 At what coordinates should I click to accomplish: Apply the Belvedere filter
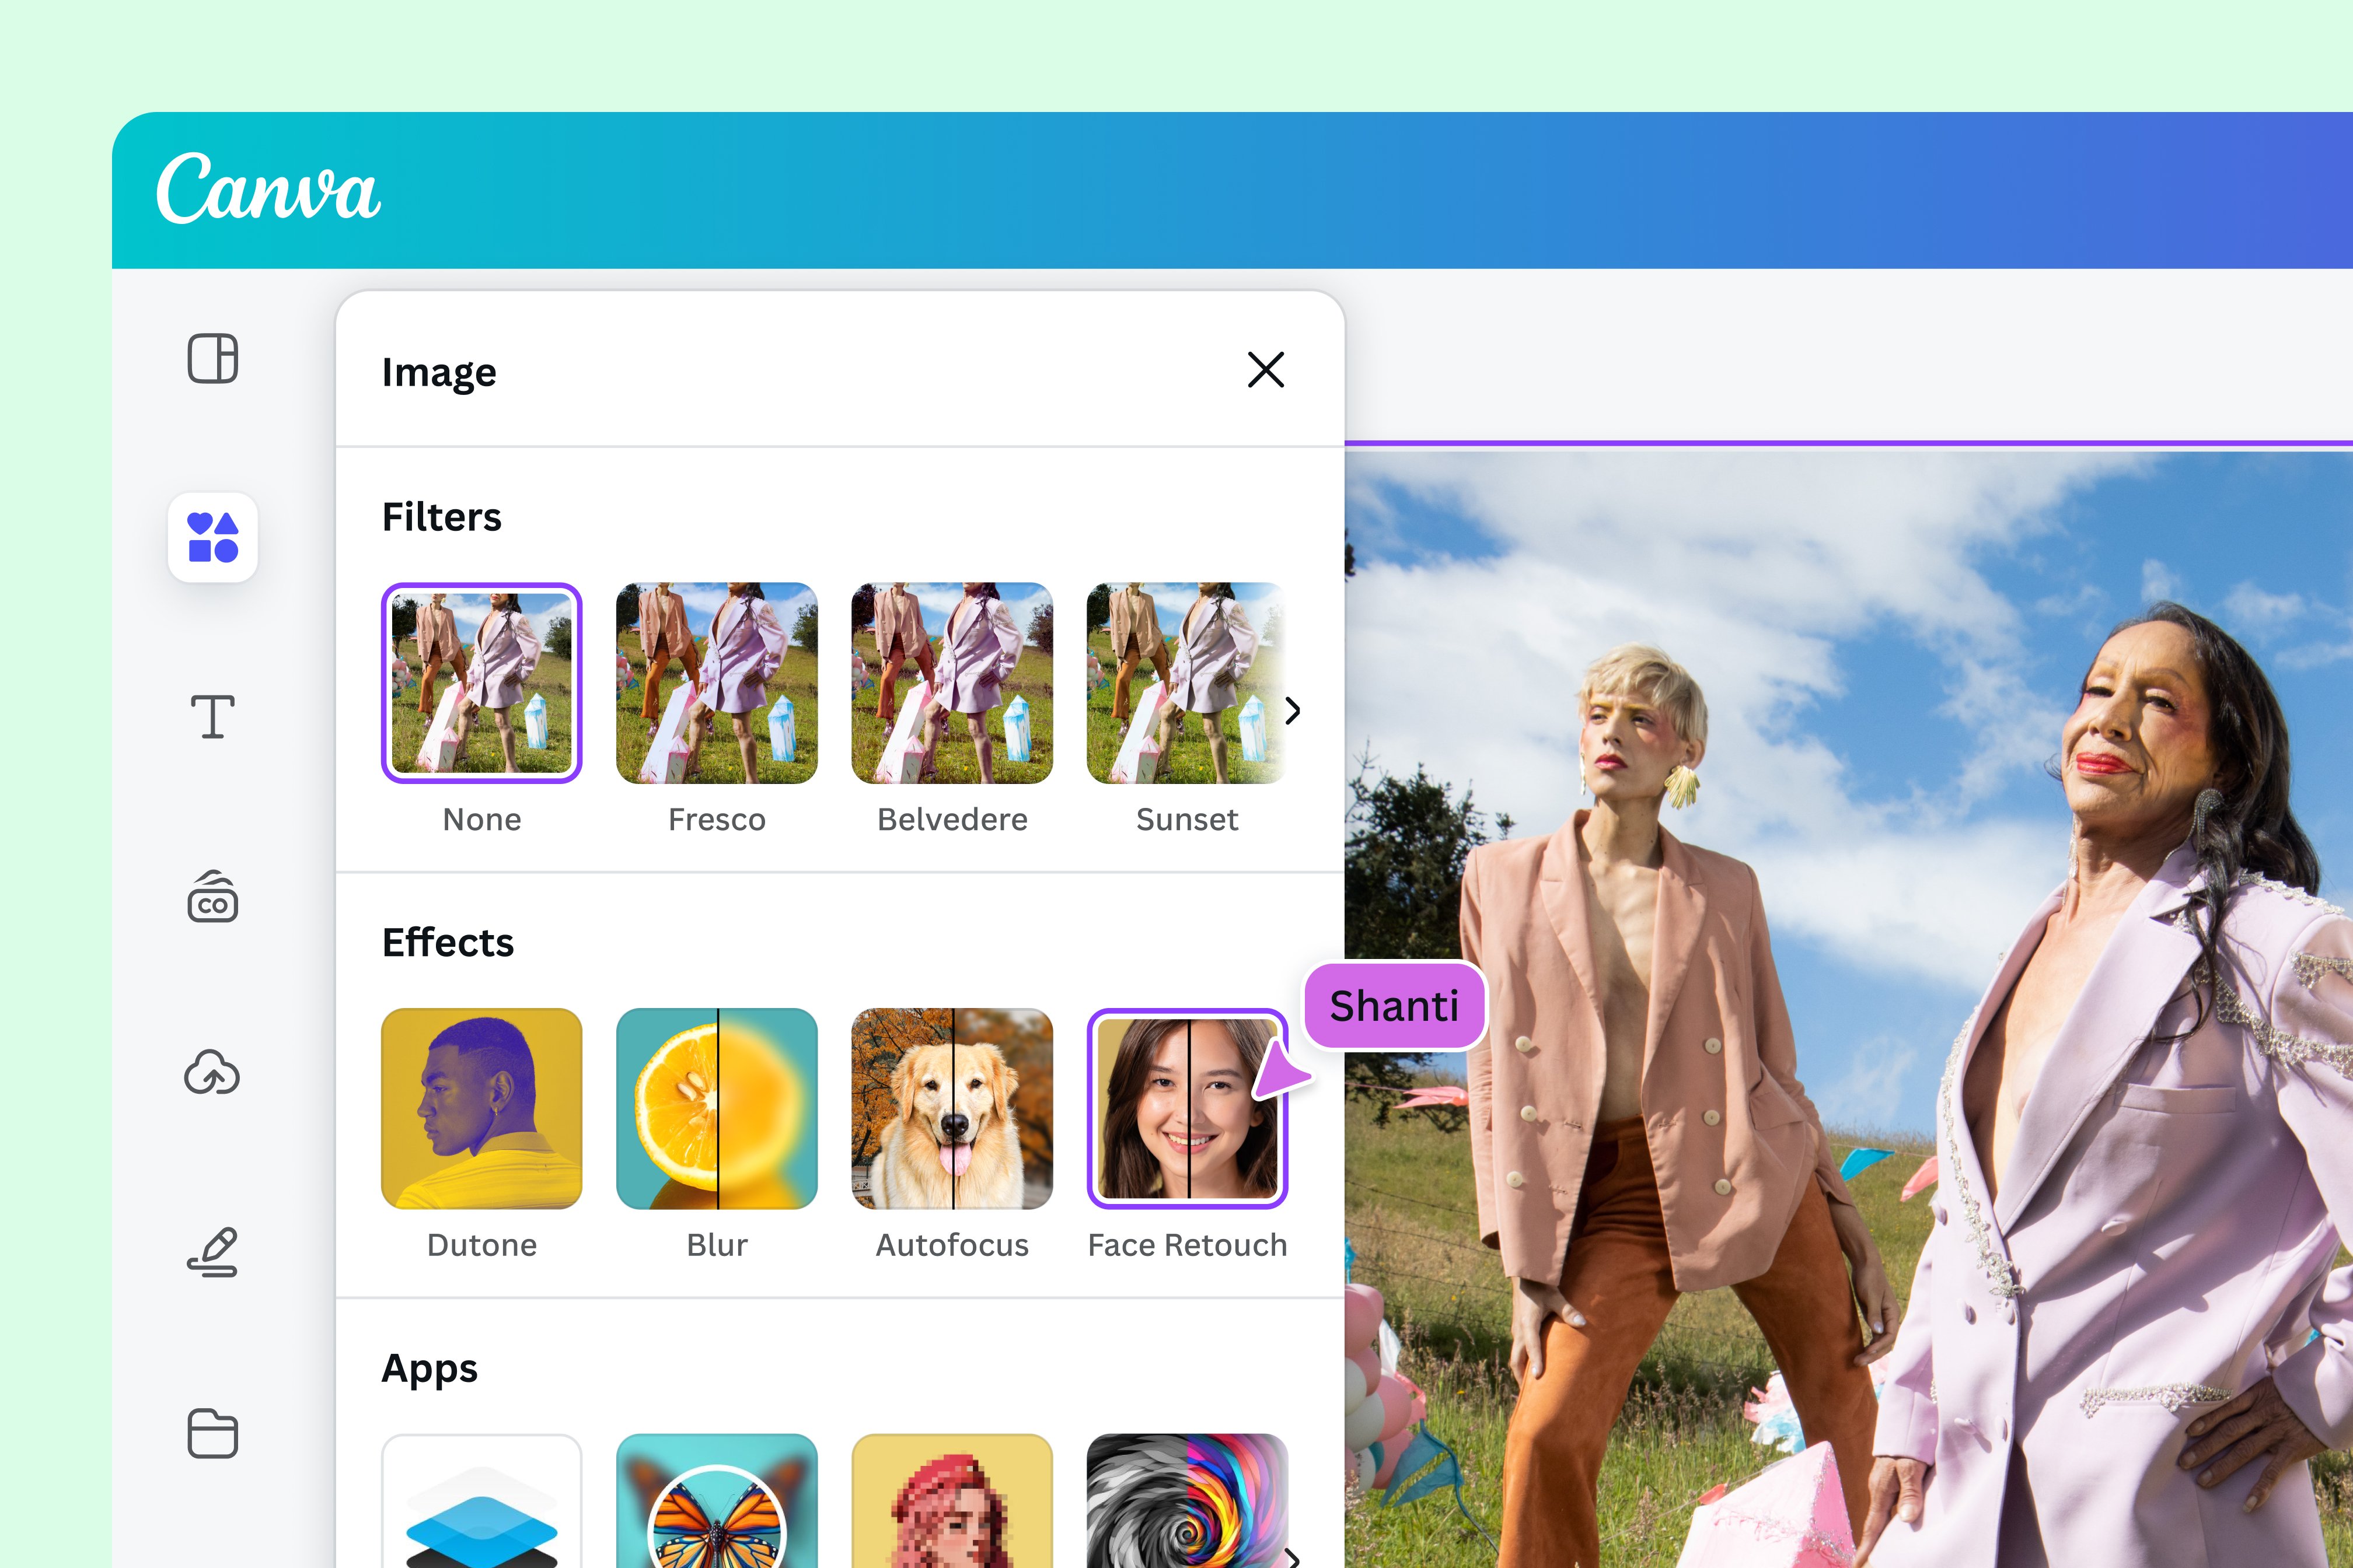pyautogui.click(x=951, y=683)
